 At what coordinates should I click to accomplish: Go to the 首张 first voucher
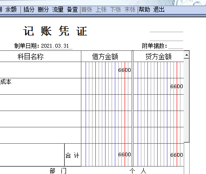tap(86, 9)
